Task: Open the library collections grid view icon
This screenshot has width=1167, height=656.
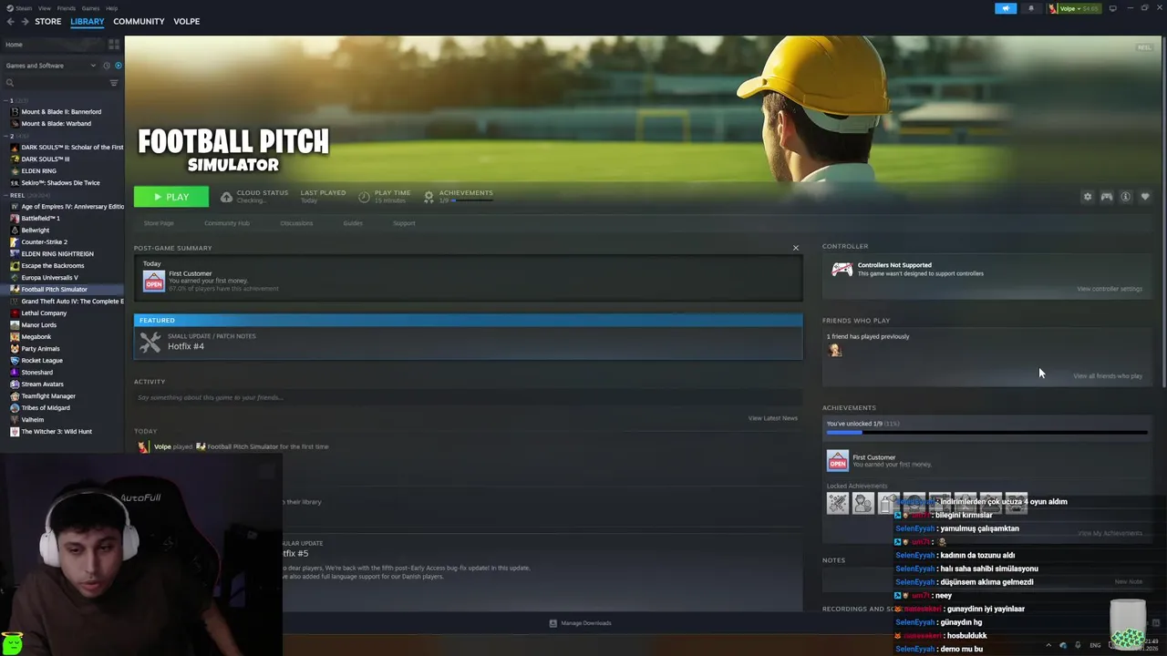Action: point(114,45)
